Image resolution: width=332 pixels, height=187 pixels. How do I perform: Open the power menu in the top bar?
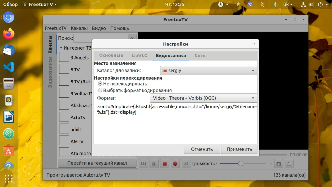coord(323,4)
